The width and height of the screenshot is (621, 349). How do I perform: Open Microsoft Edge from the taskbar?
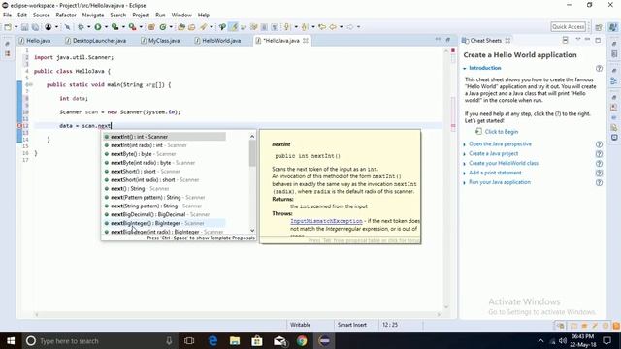(212, 340)
